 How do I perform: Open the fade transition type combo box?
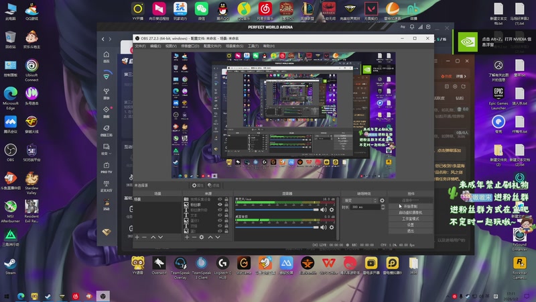coord(360,200)
